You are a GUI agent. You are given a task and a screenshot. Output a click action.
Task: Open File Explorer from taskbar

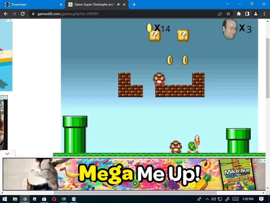point(15,199)
